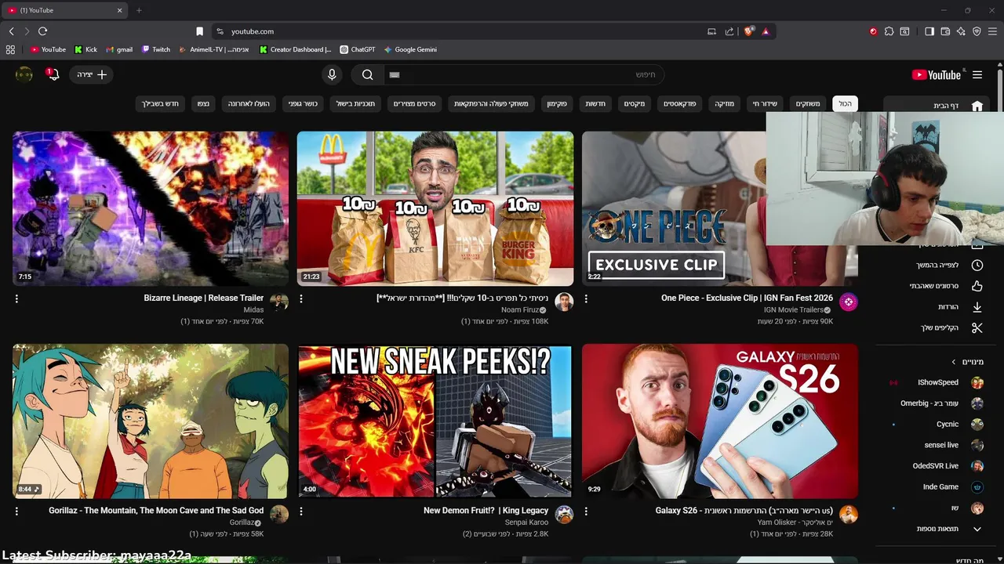Open the One Piece Exclusive Clip thumbnail
1004x564 pixels.
coord(674,208)
